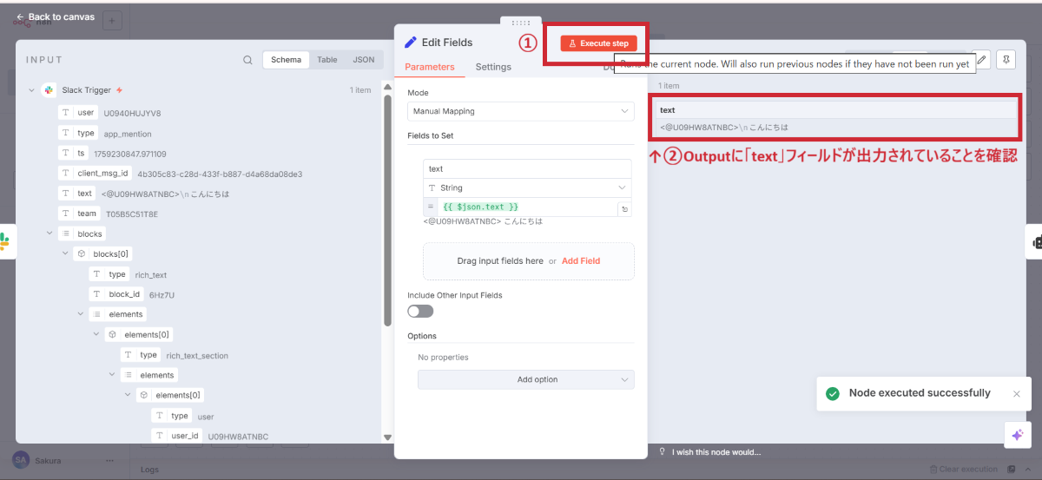Viewport: 1042px width, 480px height.
Task: Dismiss the Node executed successfully notification
Action: pos(1017,394)
